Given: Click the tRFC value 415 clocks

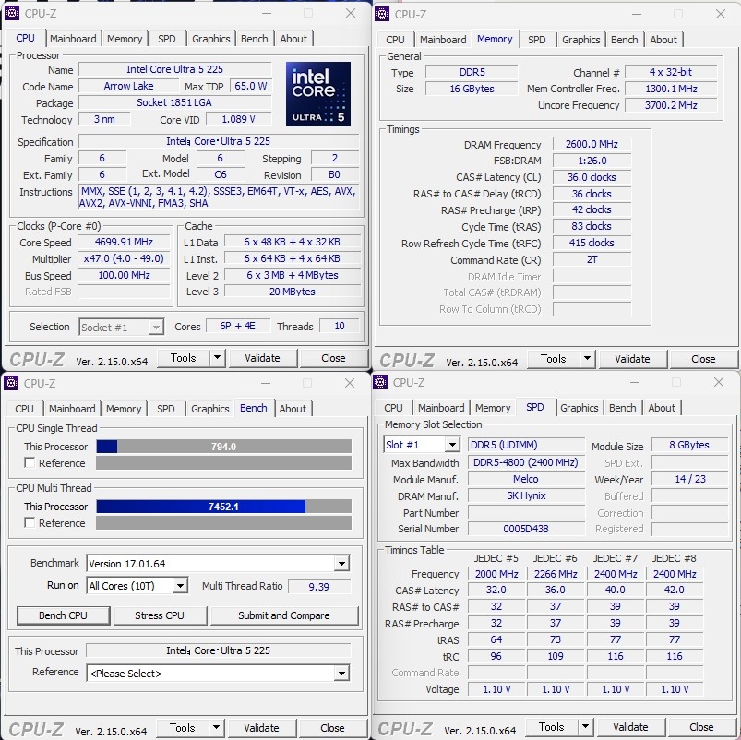Looking at the screenshot, I should pyautogui.click(x=592, y=243).
